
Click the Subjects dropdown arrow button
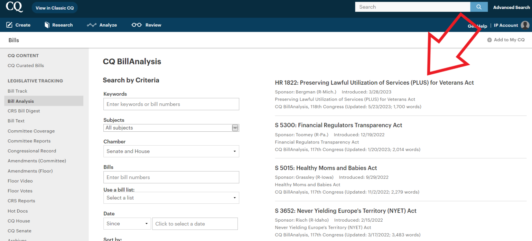click(x=235, y=128)
